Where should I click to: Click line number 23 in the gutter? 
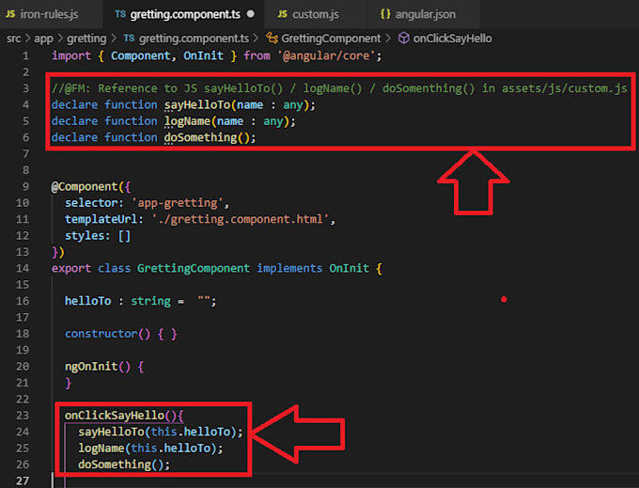point(27,415)
